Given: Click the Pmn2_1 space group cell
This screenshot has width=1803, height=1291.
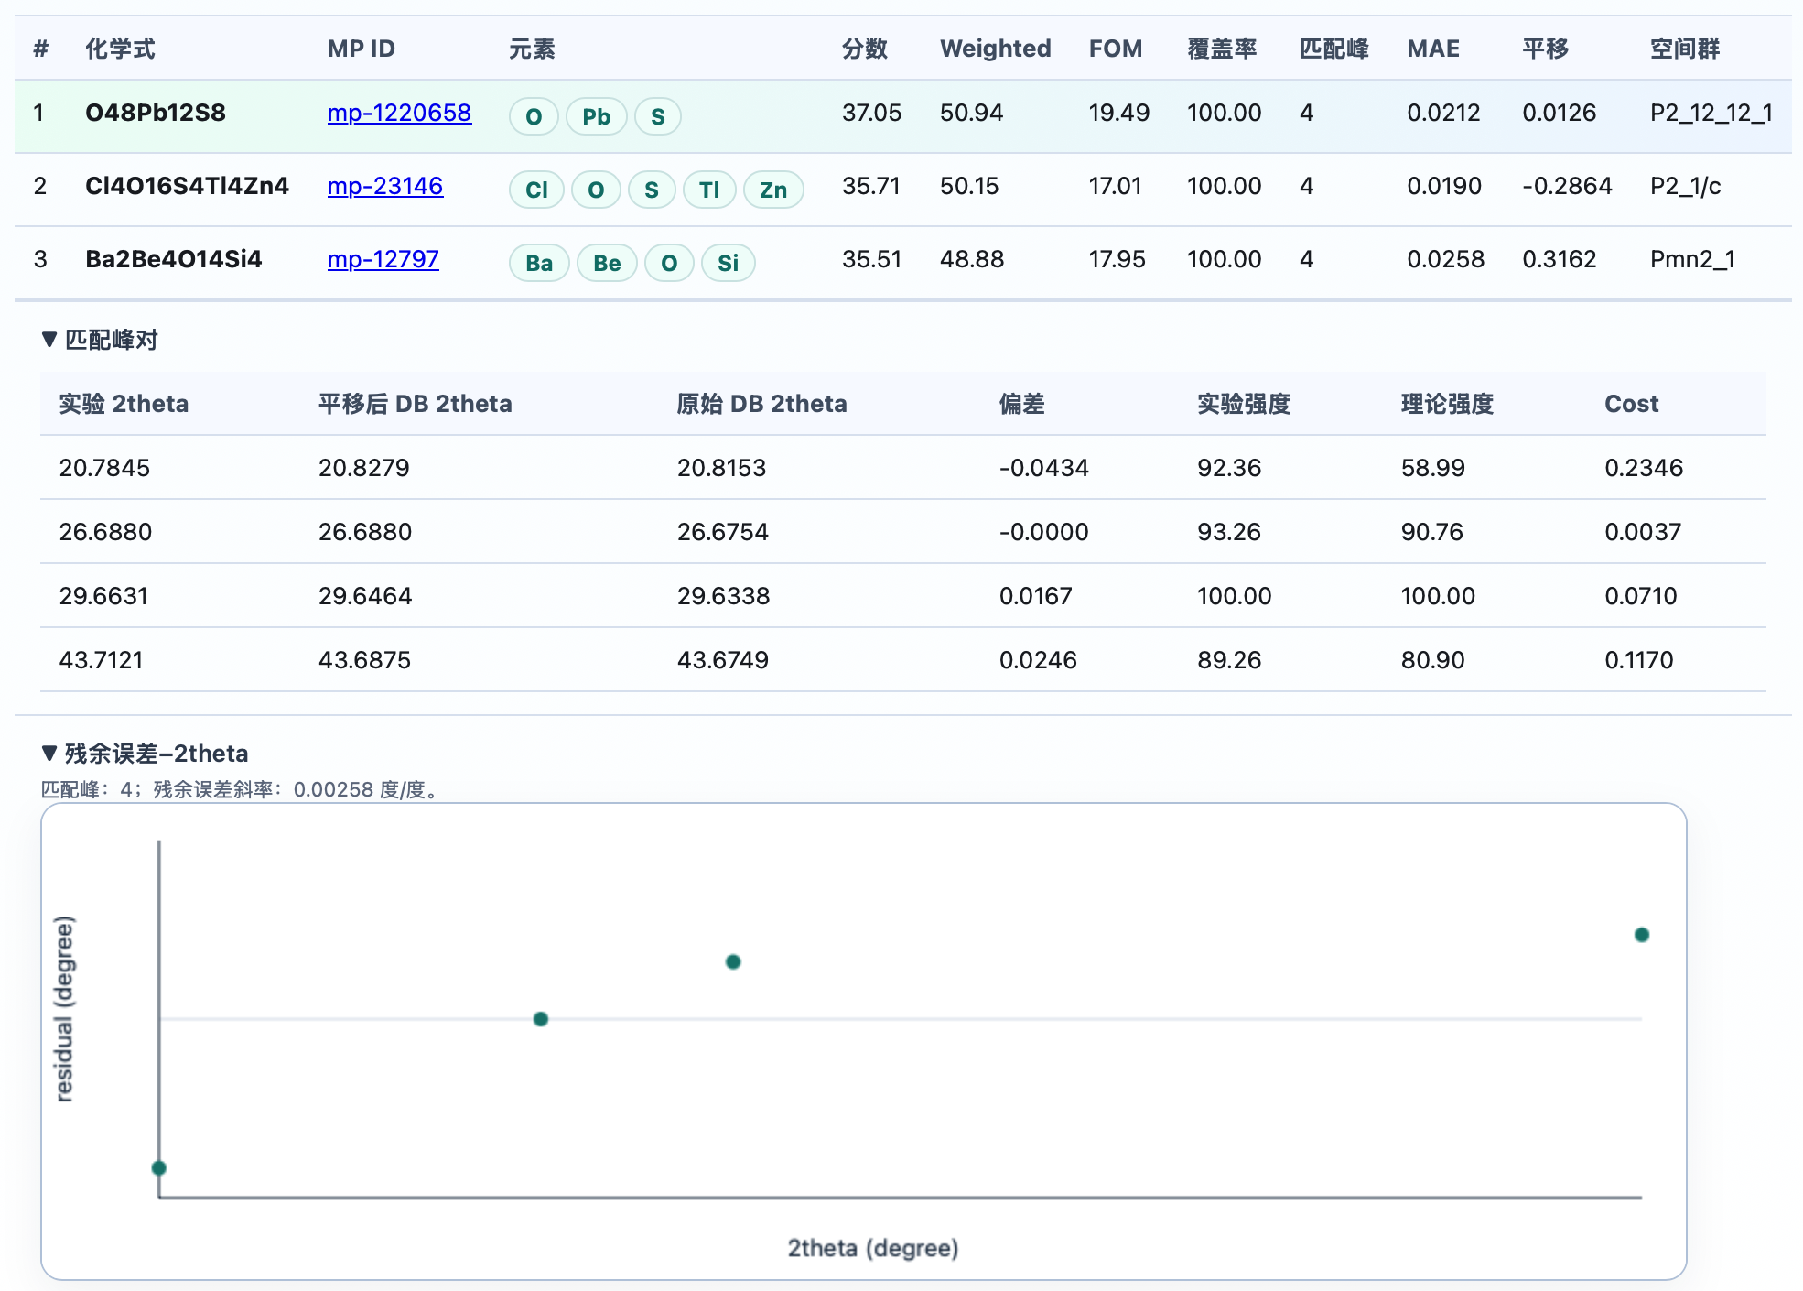Looking at the screenshot, I should pyautogui.click(x=1692, y=259).
